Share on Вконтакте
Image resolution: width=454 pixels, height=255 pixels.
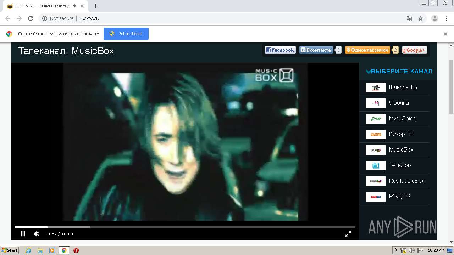pyautogui.click(x=316, y=50)
